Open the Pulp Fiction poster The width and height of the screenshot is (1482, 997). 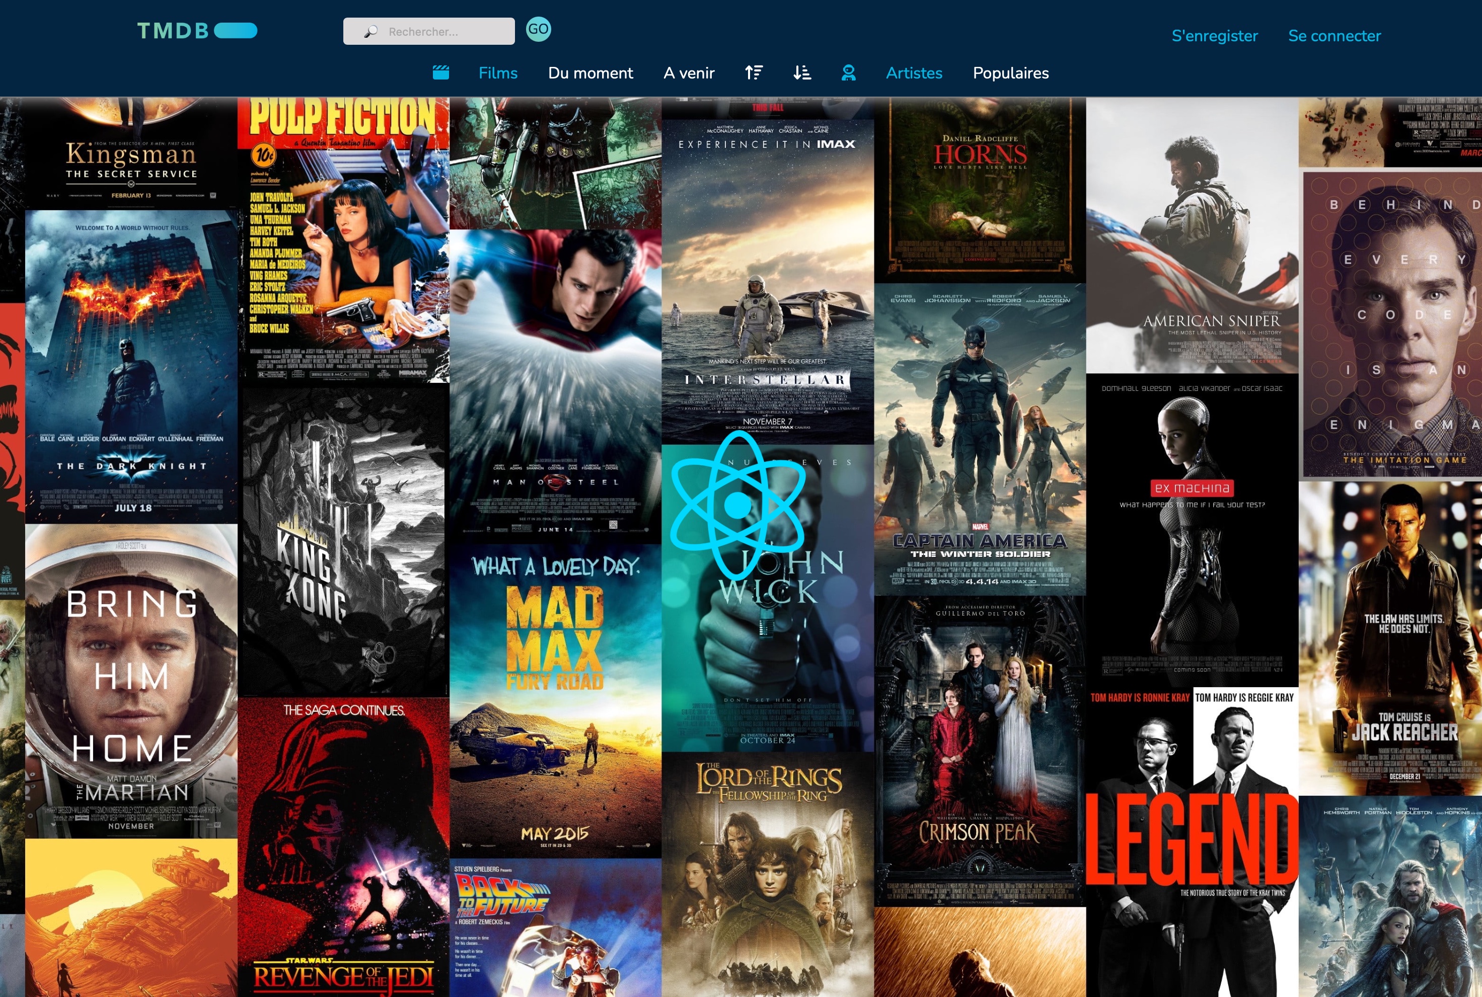tap(344, 240)
